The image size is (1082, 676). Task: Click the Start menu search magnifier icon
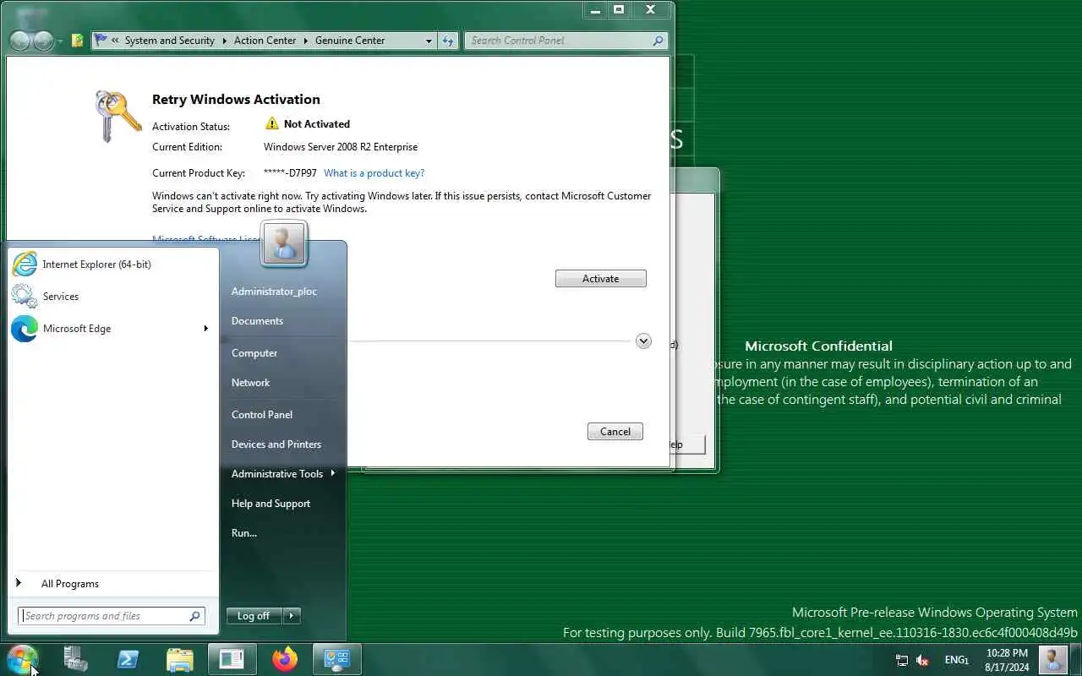tap(194, 616)
